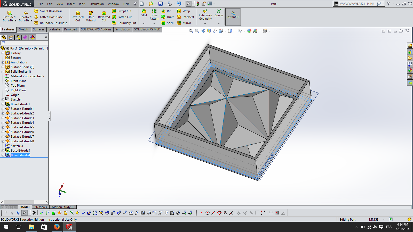The height and width of the screenshot is (232, 413).
Task: Click the Swept Boss/Base tool
Action: click(49, 11)
